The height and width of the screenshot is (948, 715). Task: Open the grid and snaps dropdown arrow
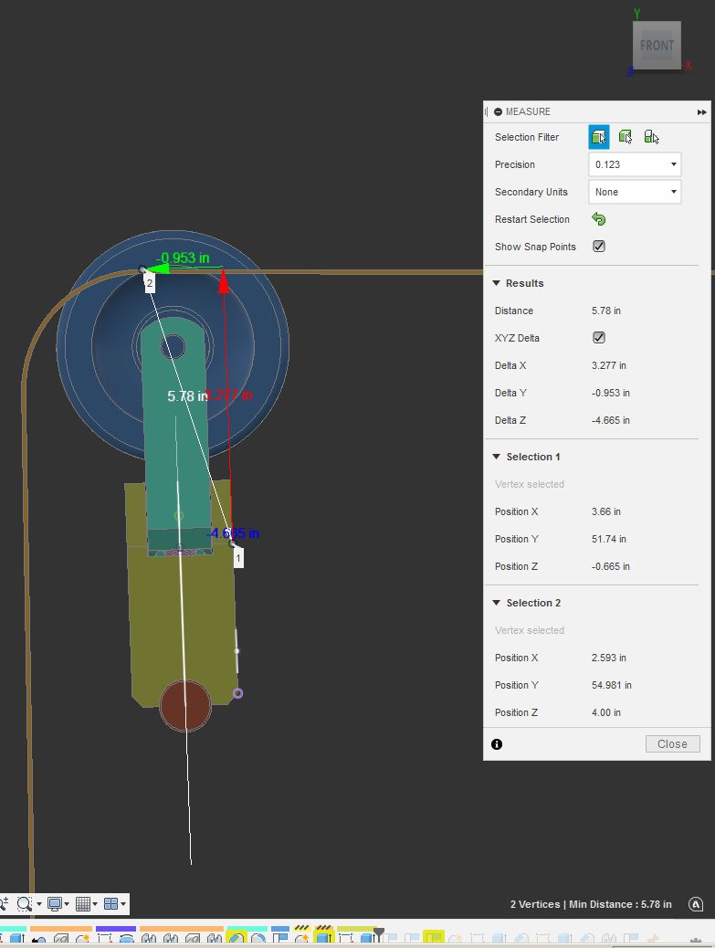coord(95,904)
